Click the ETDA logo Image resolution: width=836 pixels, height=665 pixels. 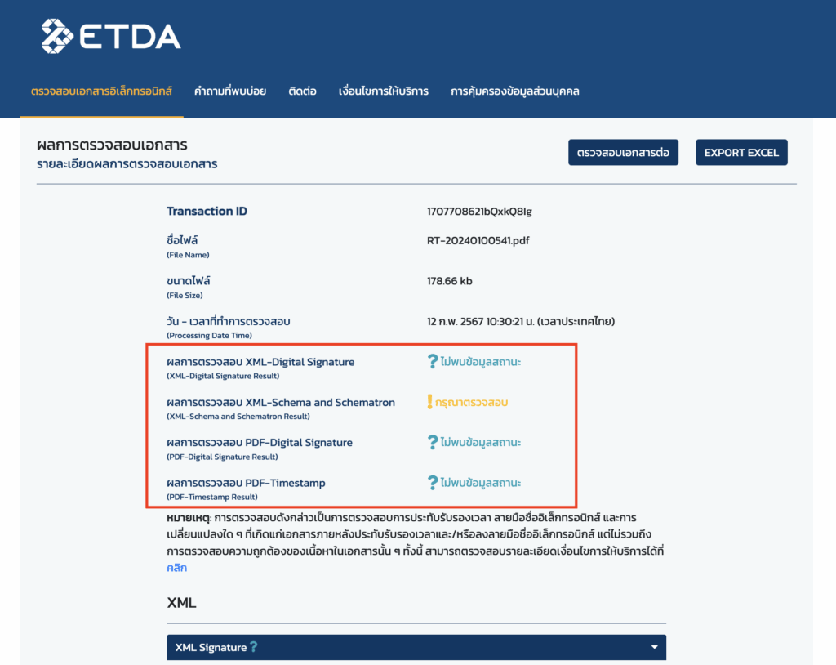(x=111, y=36)
